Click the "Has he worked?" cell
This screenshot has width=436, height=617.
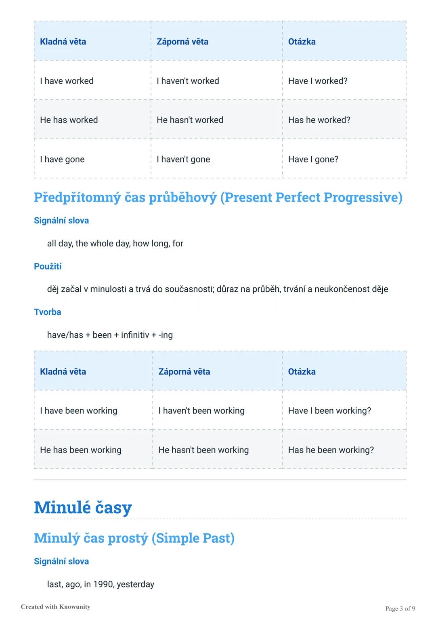coord(319,120)
